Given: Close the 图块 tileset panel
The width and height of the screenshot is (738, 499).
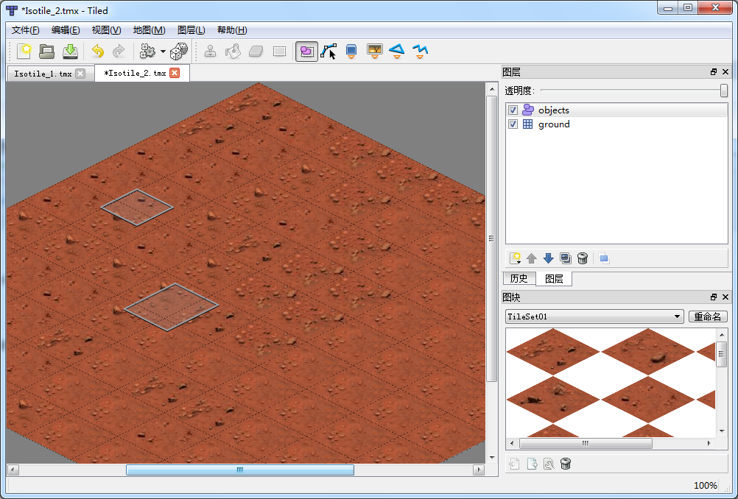Looking at the screenshot, I should (725, 297).
